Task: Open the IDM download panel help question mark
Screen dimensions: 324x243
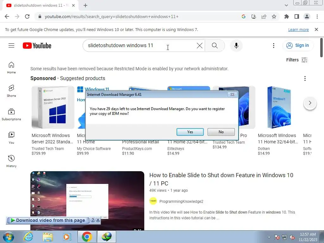Action: (x=93, y=220)
